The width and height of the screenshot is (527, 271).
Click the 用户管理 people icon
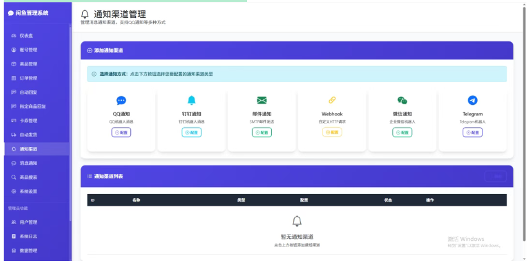click(x=14, y=222)
